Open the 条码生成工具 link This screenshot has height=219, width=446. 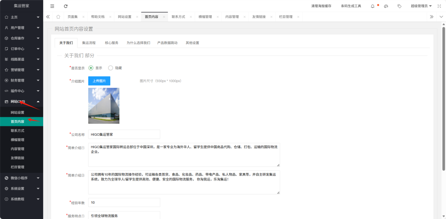(x=351, y=6)
